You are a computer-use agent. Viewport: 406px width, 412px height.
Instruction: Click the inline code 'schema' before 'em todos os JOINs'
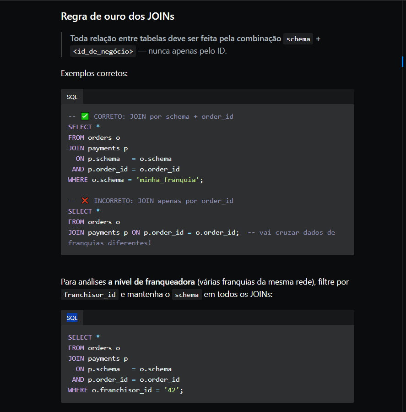187,295
